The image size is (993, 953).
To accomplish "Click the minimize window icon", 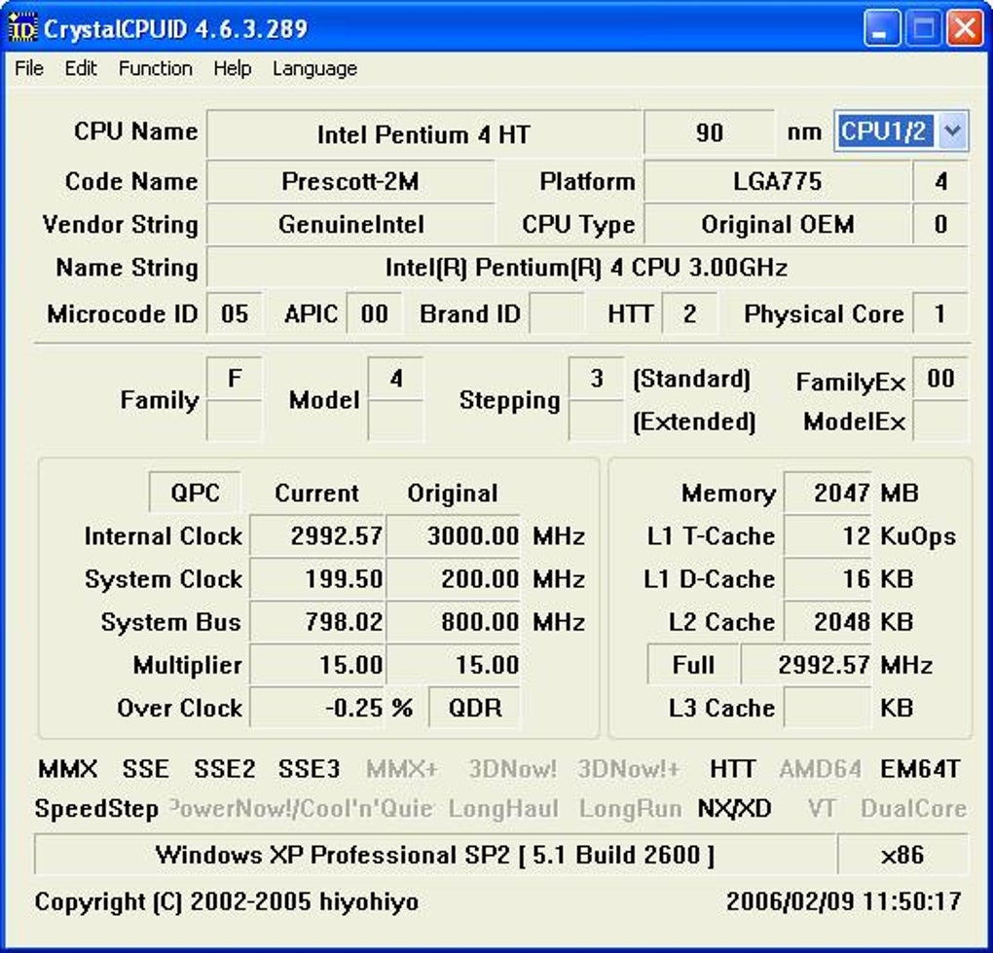I will click(882, 29).
